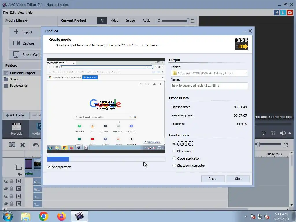Open Firefox from taskbar

pos(62,216)
